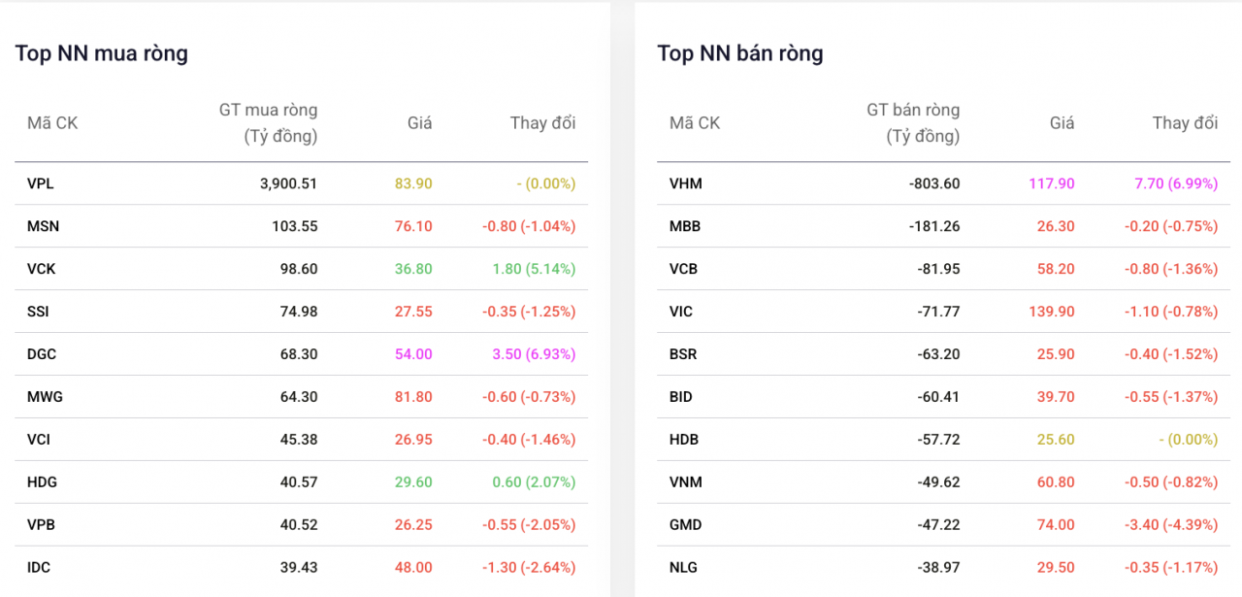Image resolution: width=1242 pixels, height=597 pixels.
Task: Click the Mã CK header of buy table
Action: click(x=52, y=123)
